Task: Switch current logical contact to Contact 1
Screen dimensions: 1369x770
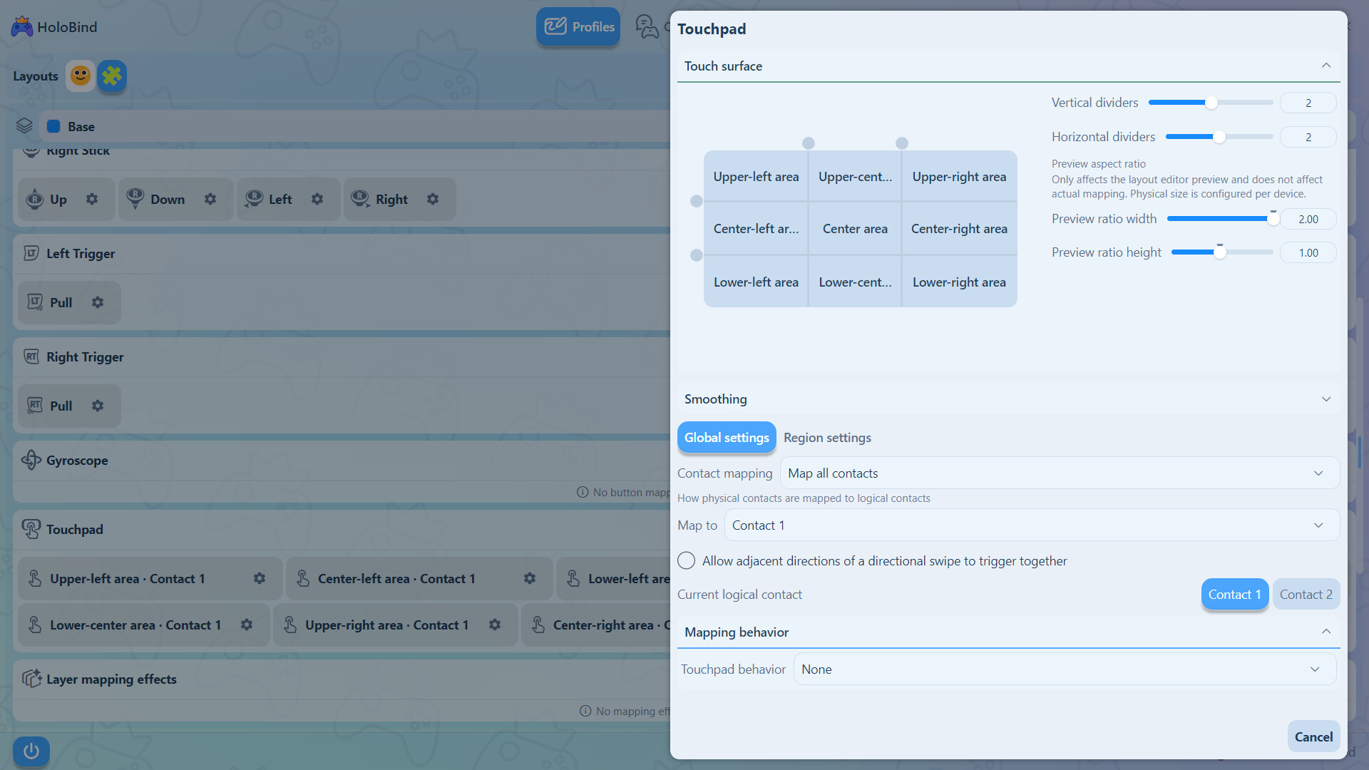Action: click(x=1234, y=594)
